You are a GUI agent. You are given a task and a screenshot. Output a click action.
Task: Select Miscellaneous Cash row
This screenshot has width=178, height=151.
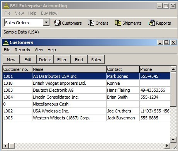pyautogui.click(x=86, y=104)
